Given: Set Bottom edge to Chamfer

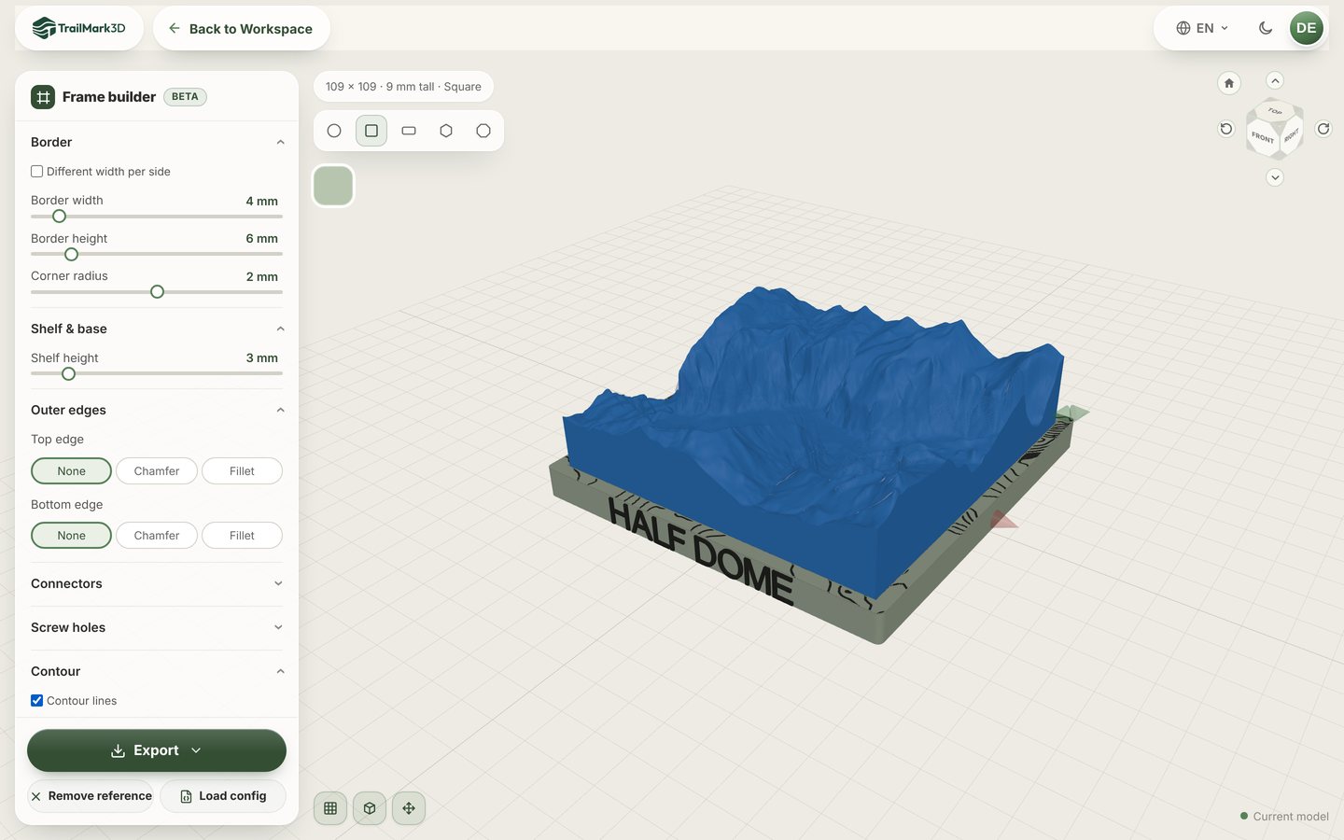Looking at the screenshot, I should point(157,536).
